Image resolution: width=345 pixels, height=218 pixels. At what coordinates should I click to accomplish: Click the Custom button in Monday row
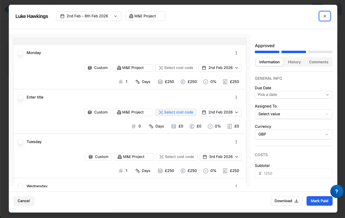click(98, 68)
